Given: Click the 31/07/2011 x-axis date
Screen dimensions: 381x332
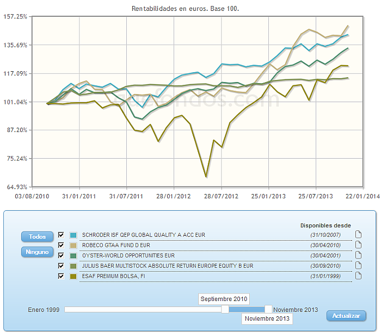Looking at the screenshot, I should (126, 196).
